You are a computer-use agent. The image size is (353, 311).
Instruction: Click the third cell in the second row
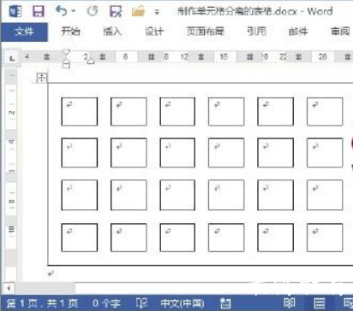coord(177,153)
